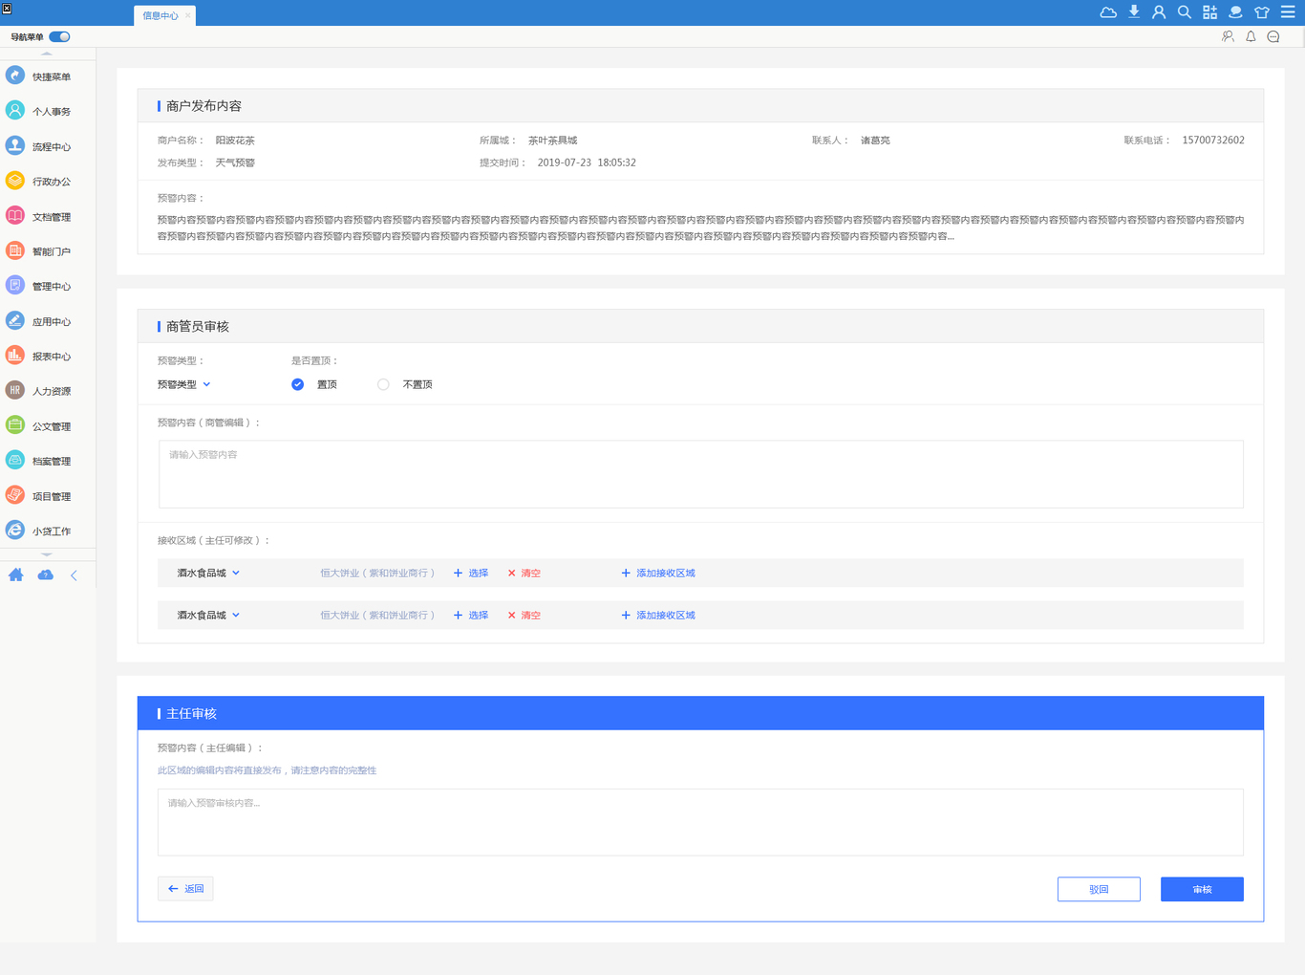
Task: Click the chat bubble icon in blue bar
Action: 1235,12
